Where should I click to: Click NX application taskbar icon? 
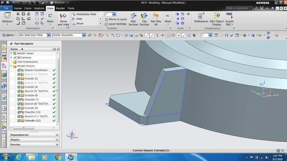[71, 157]
